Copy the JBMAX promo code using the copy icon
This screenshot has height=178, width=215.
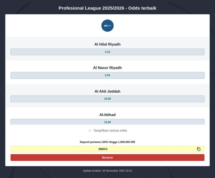[x=199, y=149]
